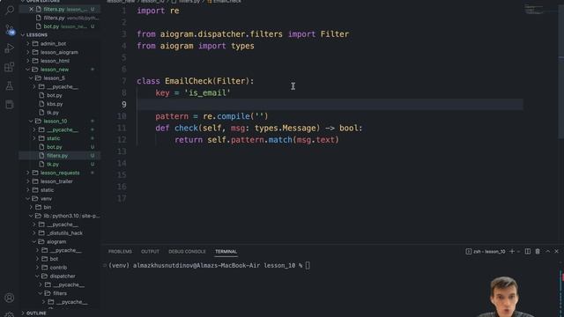Collapse the aiogram folder

point(56,242)
